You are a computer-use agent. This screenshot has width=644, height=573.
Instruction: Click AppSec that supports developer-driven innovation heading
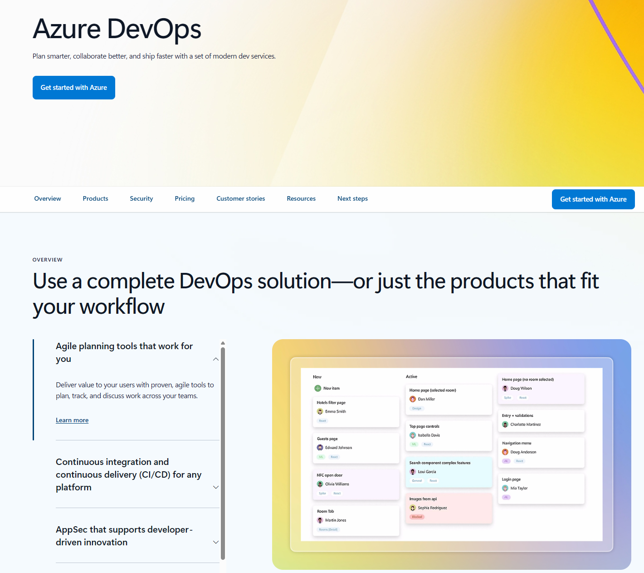(x=125, y=536)
